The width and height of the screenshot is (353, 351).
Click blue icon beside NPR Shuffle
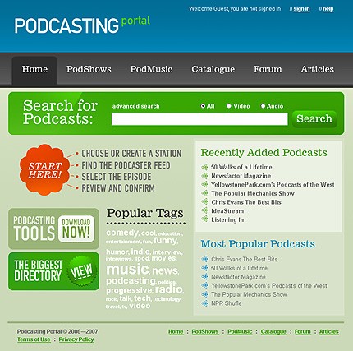point(204,303)
